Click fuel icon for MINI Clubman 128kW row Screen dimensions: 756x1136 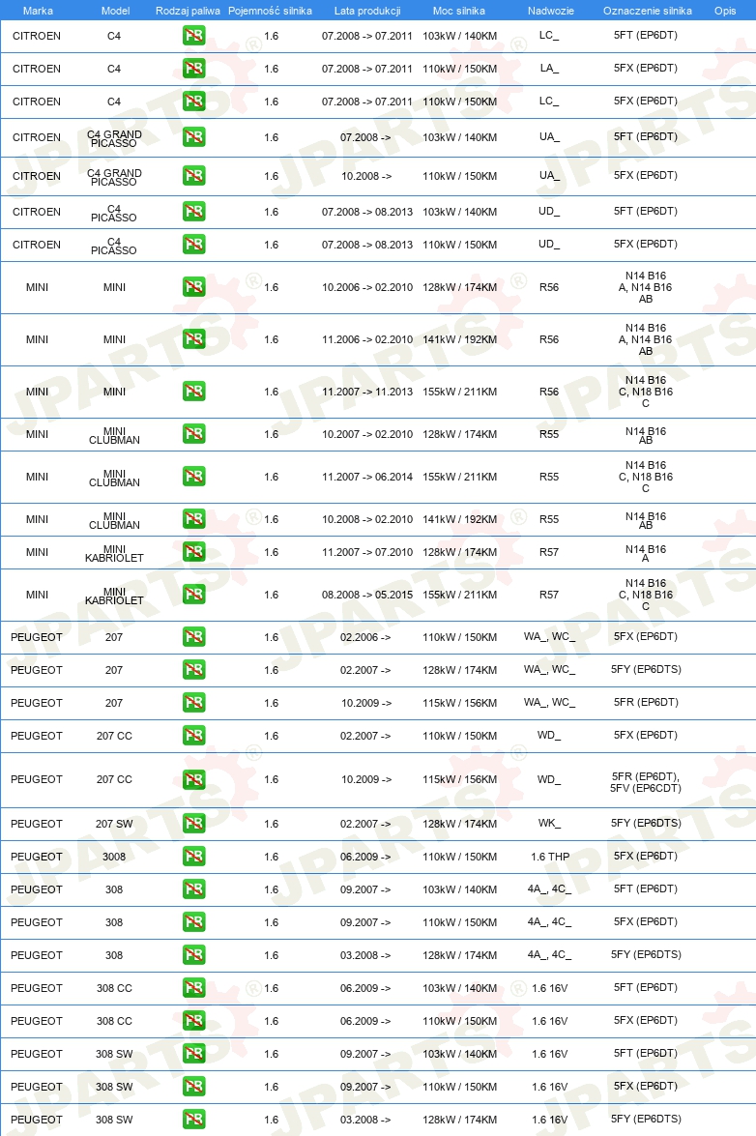194,434
